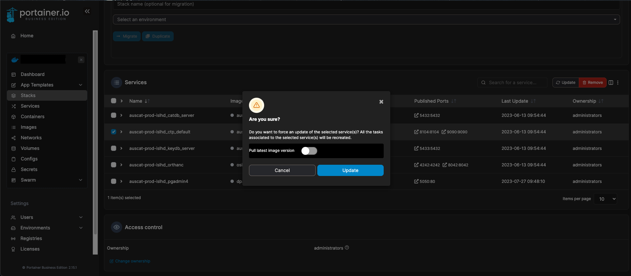Click the Licenses badge icon
This screenshot has width=631, height=276.
[13, 249]
